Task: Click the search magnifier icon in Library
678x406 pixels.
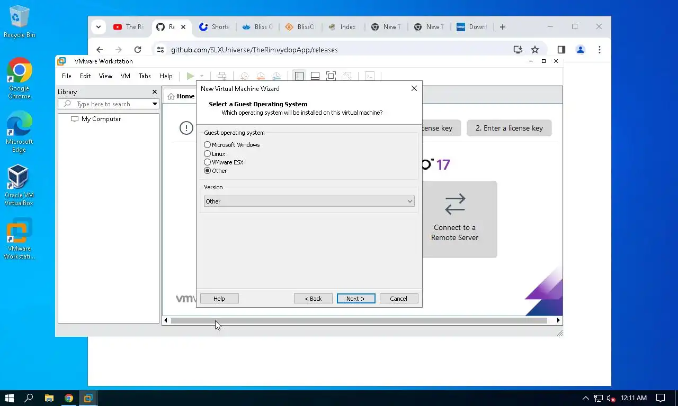Action: [x=67, y=104]
